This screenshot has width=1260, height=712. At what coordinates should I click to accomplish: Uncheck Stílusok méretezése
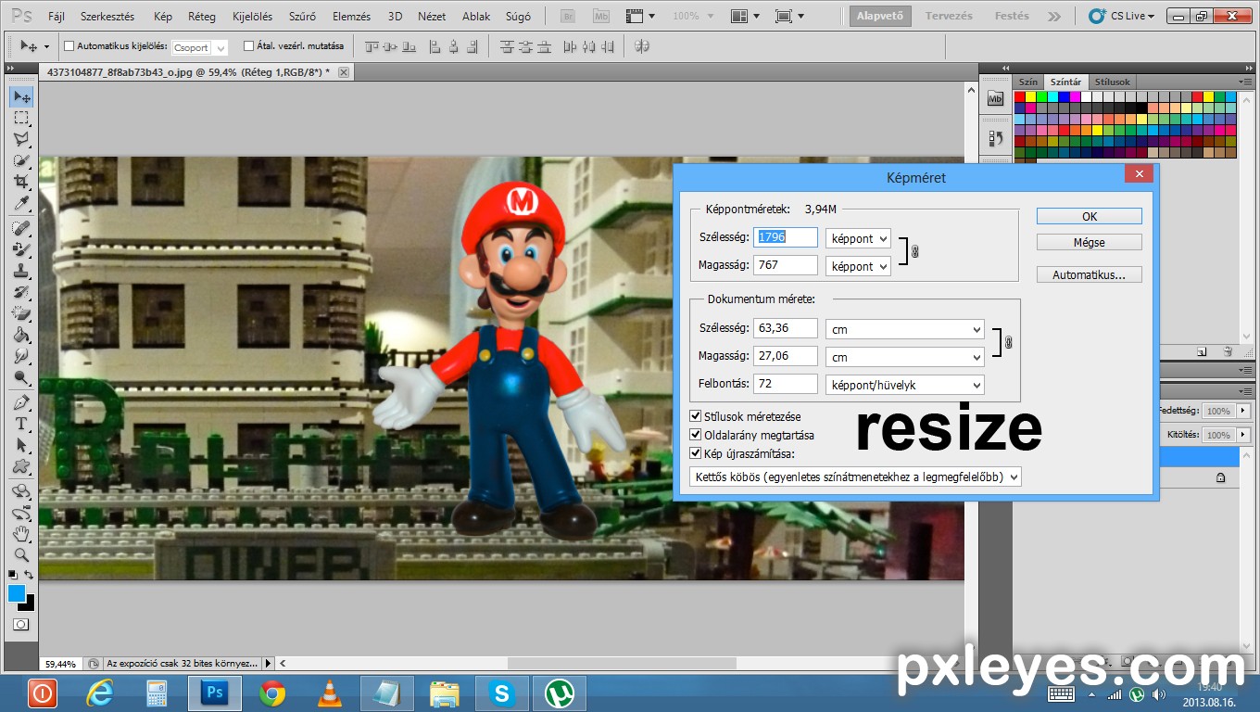[696, 417]
